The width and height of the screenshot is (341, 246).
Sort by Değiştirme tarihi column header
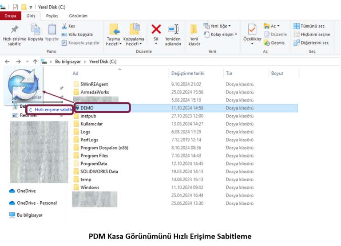[188, 74]
